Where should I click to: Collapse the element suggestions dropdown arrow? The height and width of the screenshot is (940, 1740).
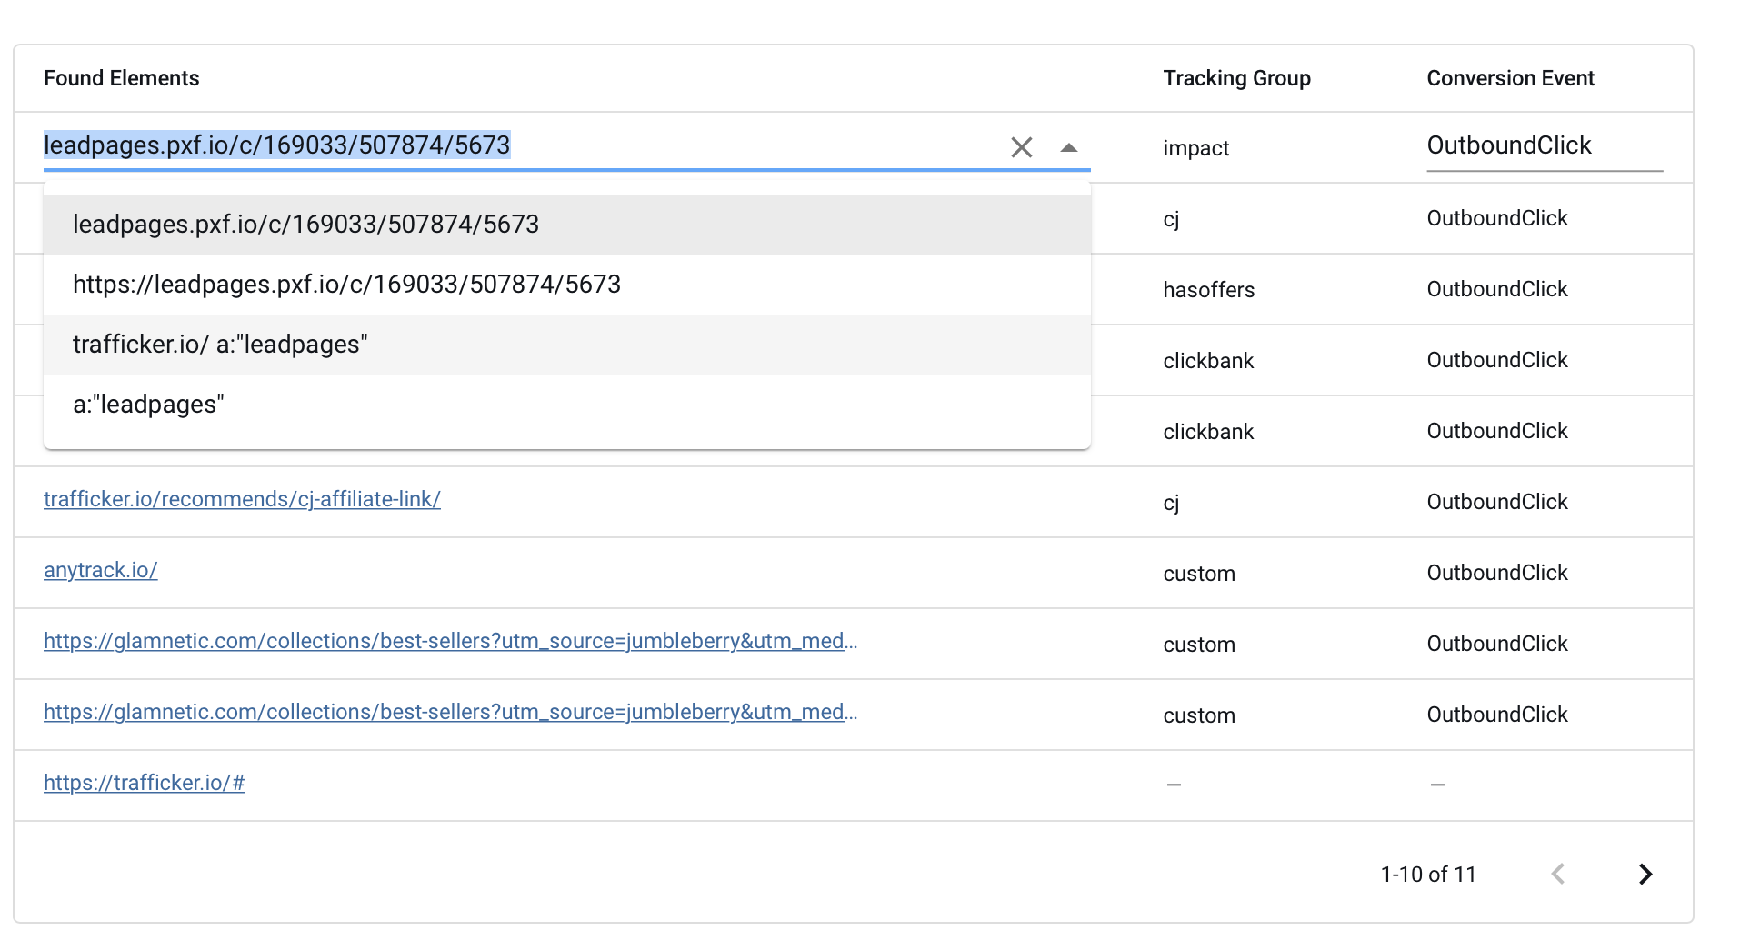(x=1069, y=147)
